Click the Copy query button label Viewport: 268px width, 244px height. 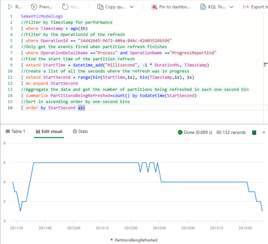115,7
